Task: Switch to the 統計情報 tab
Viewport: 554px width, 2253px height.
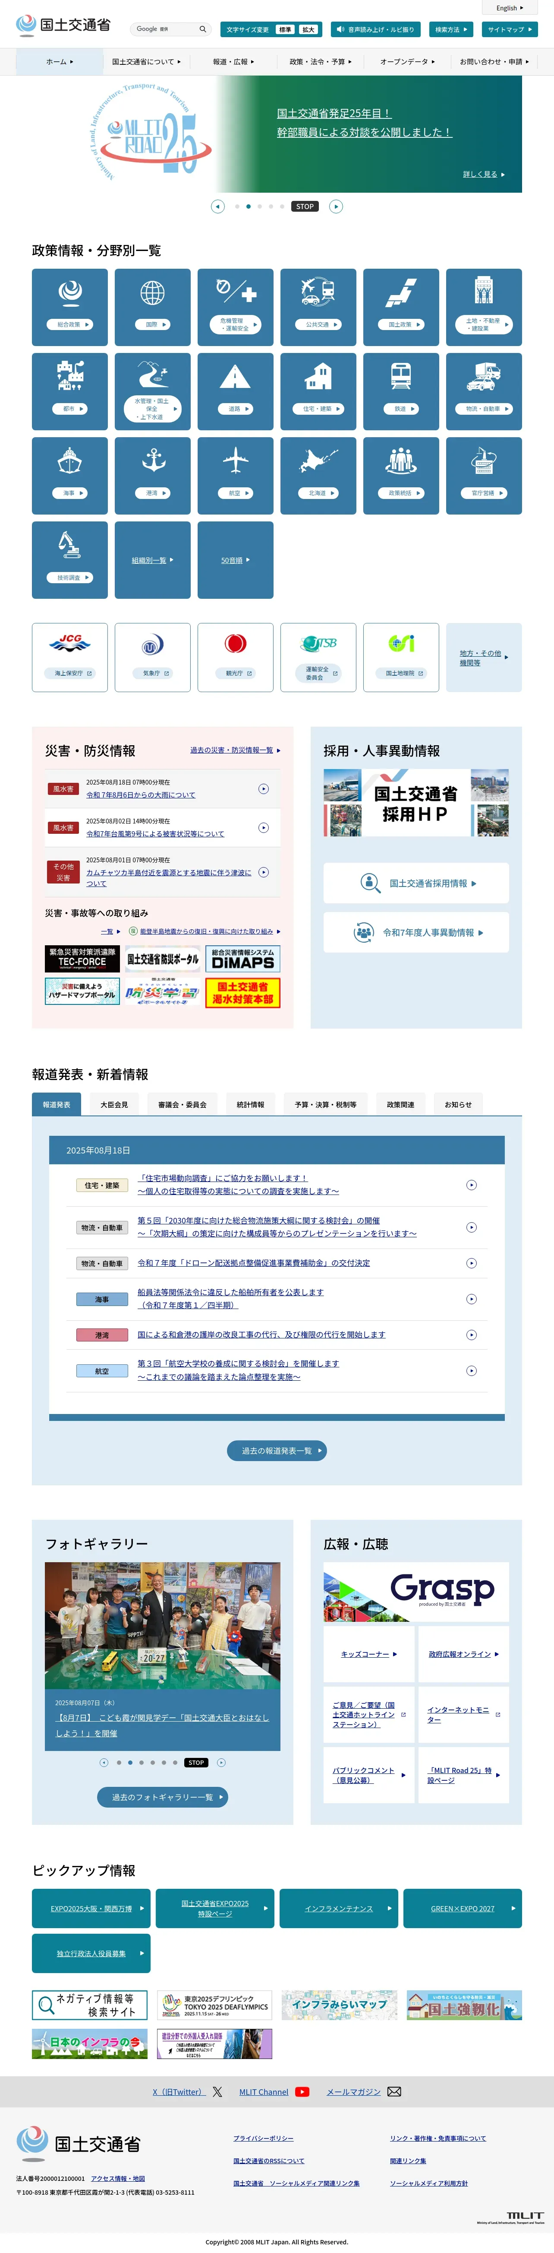Action: pyautogui.click(x=251, y=1105)
